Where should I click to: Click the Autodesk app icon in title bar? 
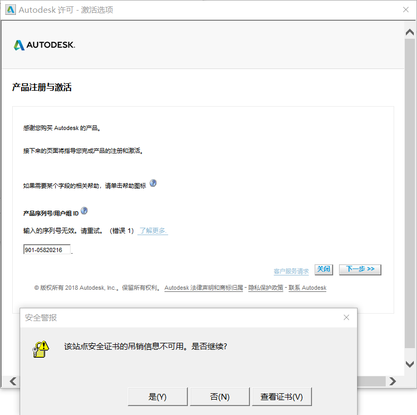pyautogui.click(x=11, y=10)
